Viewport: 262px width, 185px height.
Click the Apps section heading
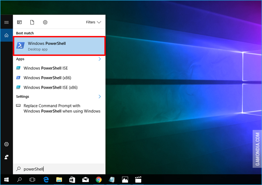tap(20, 59)
